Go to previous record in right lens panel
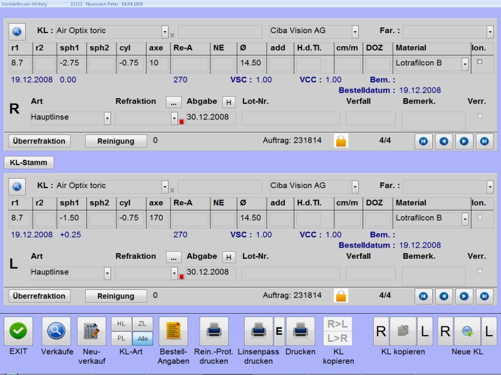Image resolution: width=501 pixels, height=375 pixels. [x=444, y=141]
